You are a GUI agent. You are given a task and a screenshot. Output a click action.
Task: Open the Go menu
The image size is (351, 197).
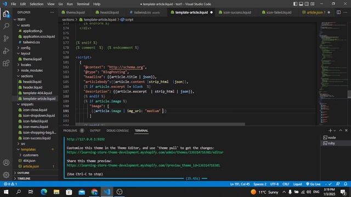pos(61,4)
